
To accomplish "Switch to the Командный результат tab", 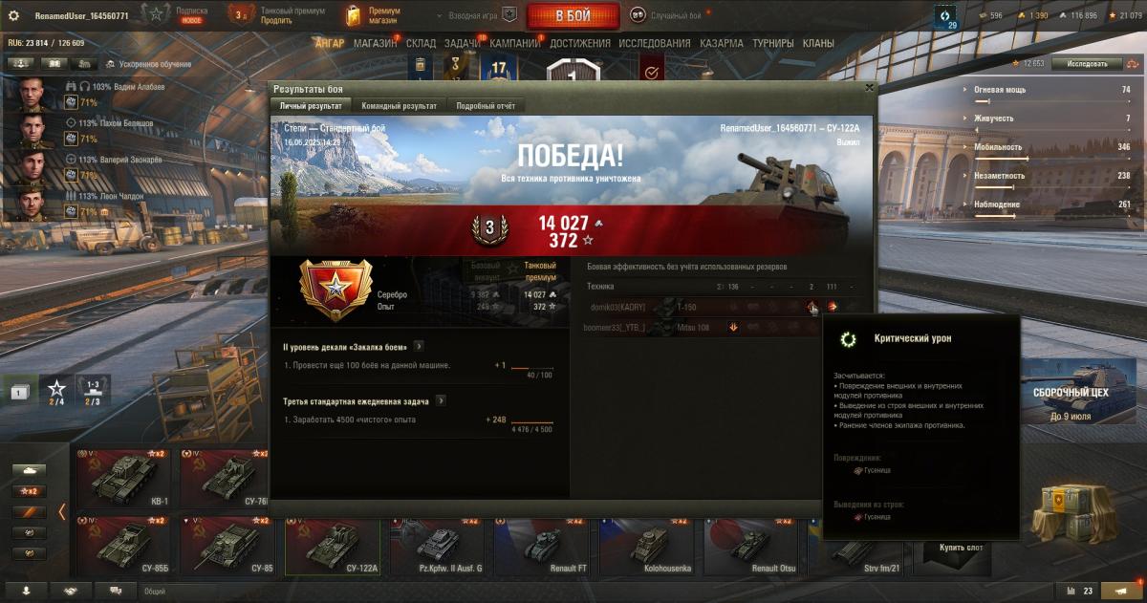I will pos(400,106).
